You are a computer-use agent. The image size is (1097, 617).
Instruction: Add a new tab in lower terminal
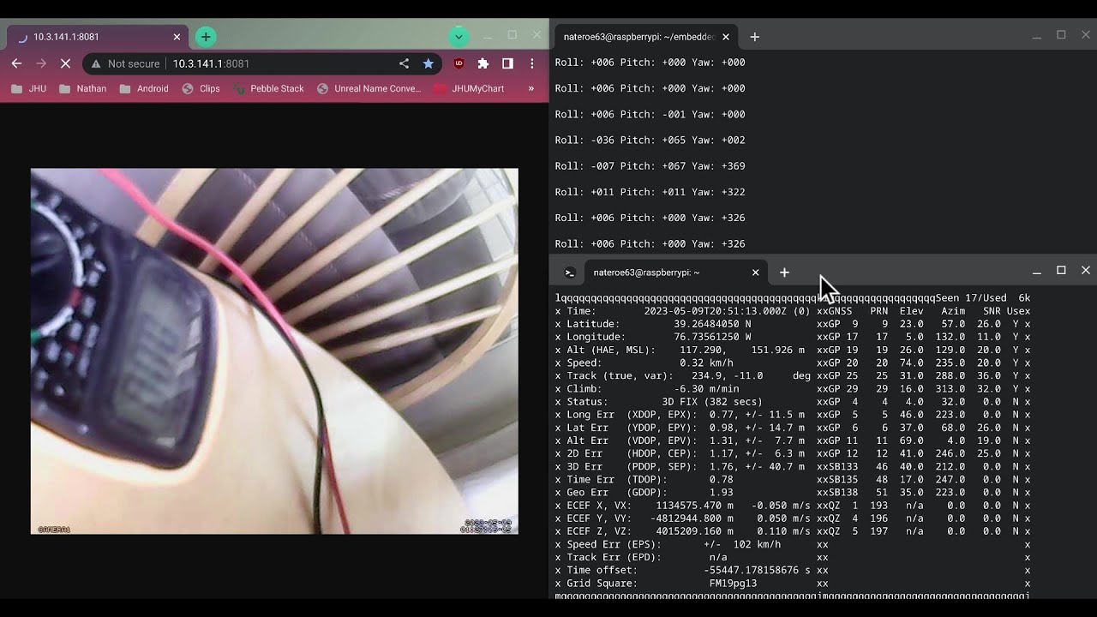point(784,273)
